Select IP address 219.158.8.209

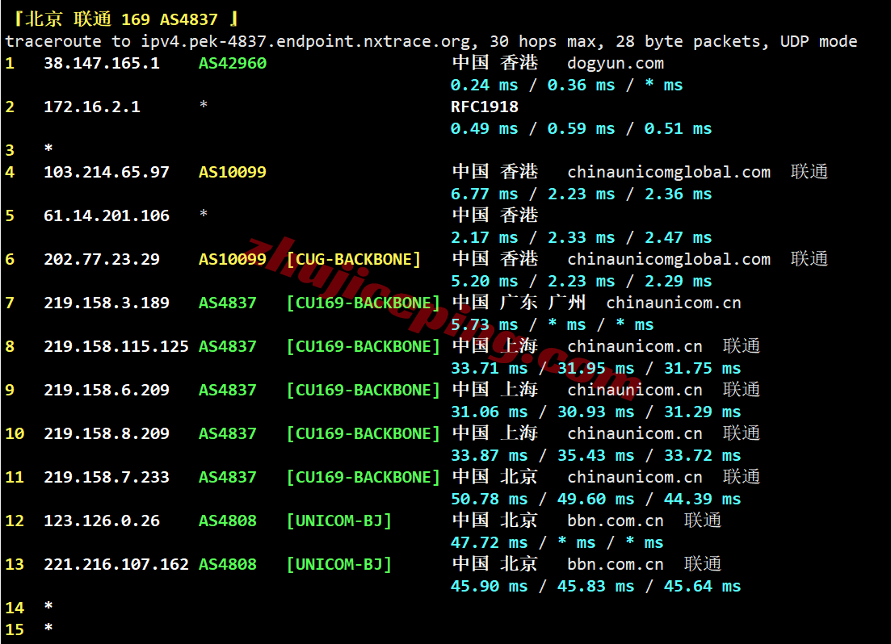coord(107,434)
